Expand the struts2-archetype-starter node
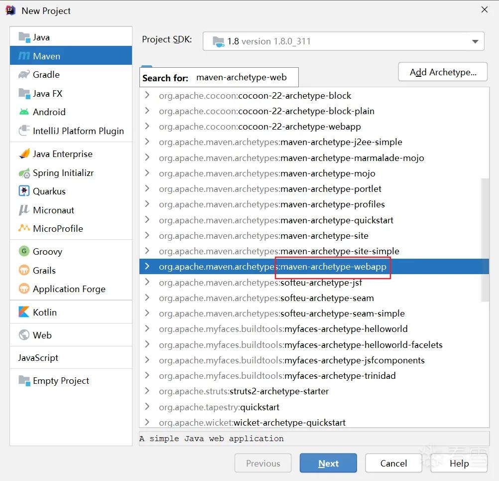Screen dimensions: 499x481 (x=147, y=391)
